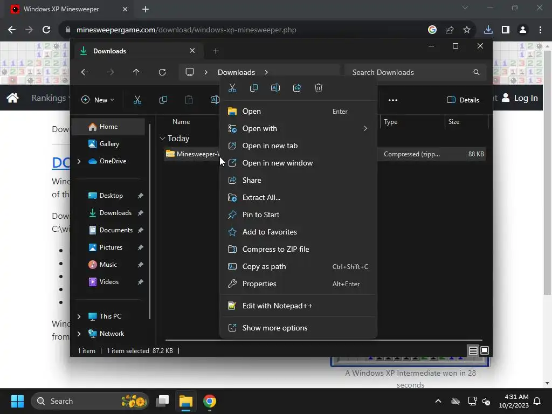
Task: Click the Paste icon in Explorer toolbar
Action: (x=189, y=100)
